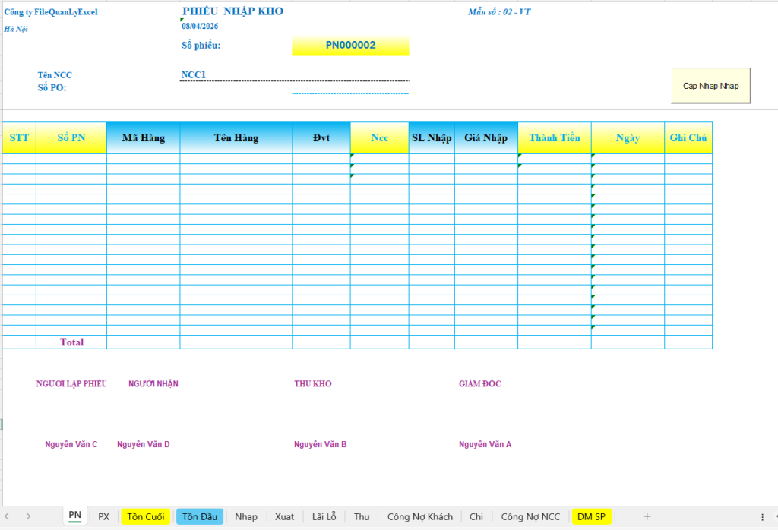Switch to the PX sheet tab
The width and height of the screenshot is (778, 530).
tap(104, 516)
